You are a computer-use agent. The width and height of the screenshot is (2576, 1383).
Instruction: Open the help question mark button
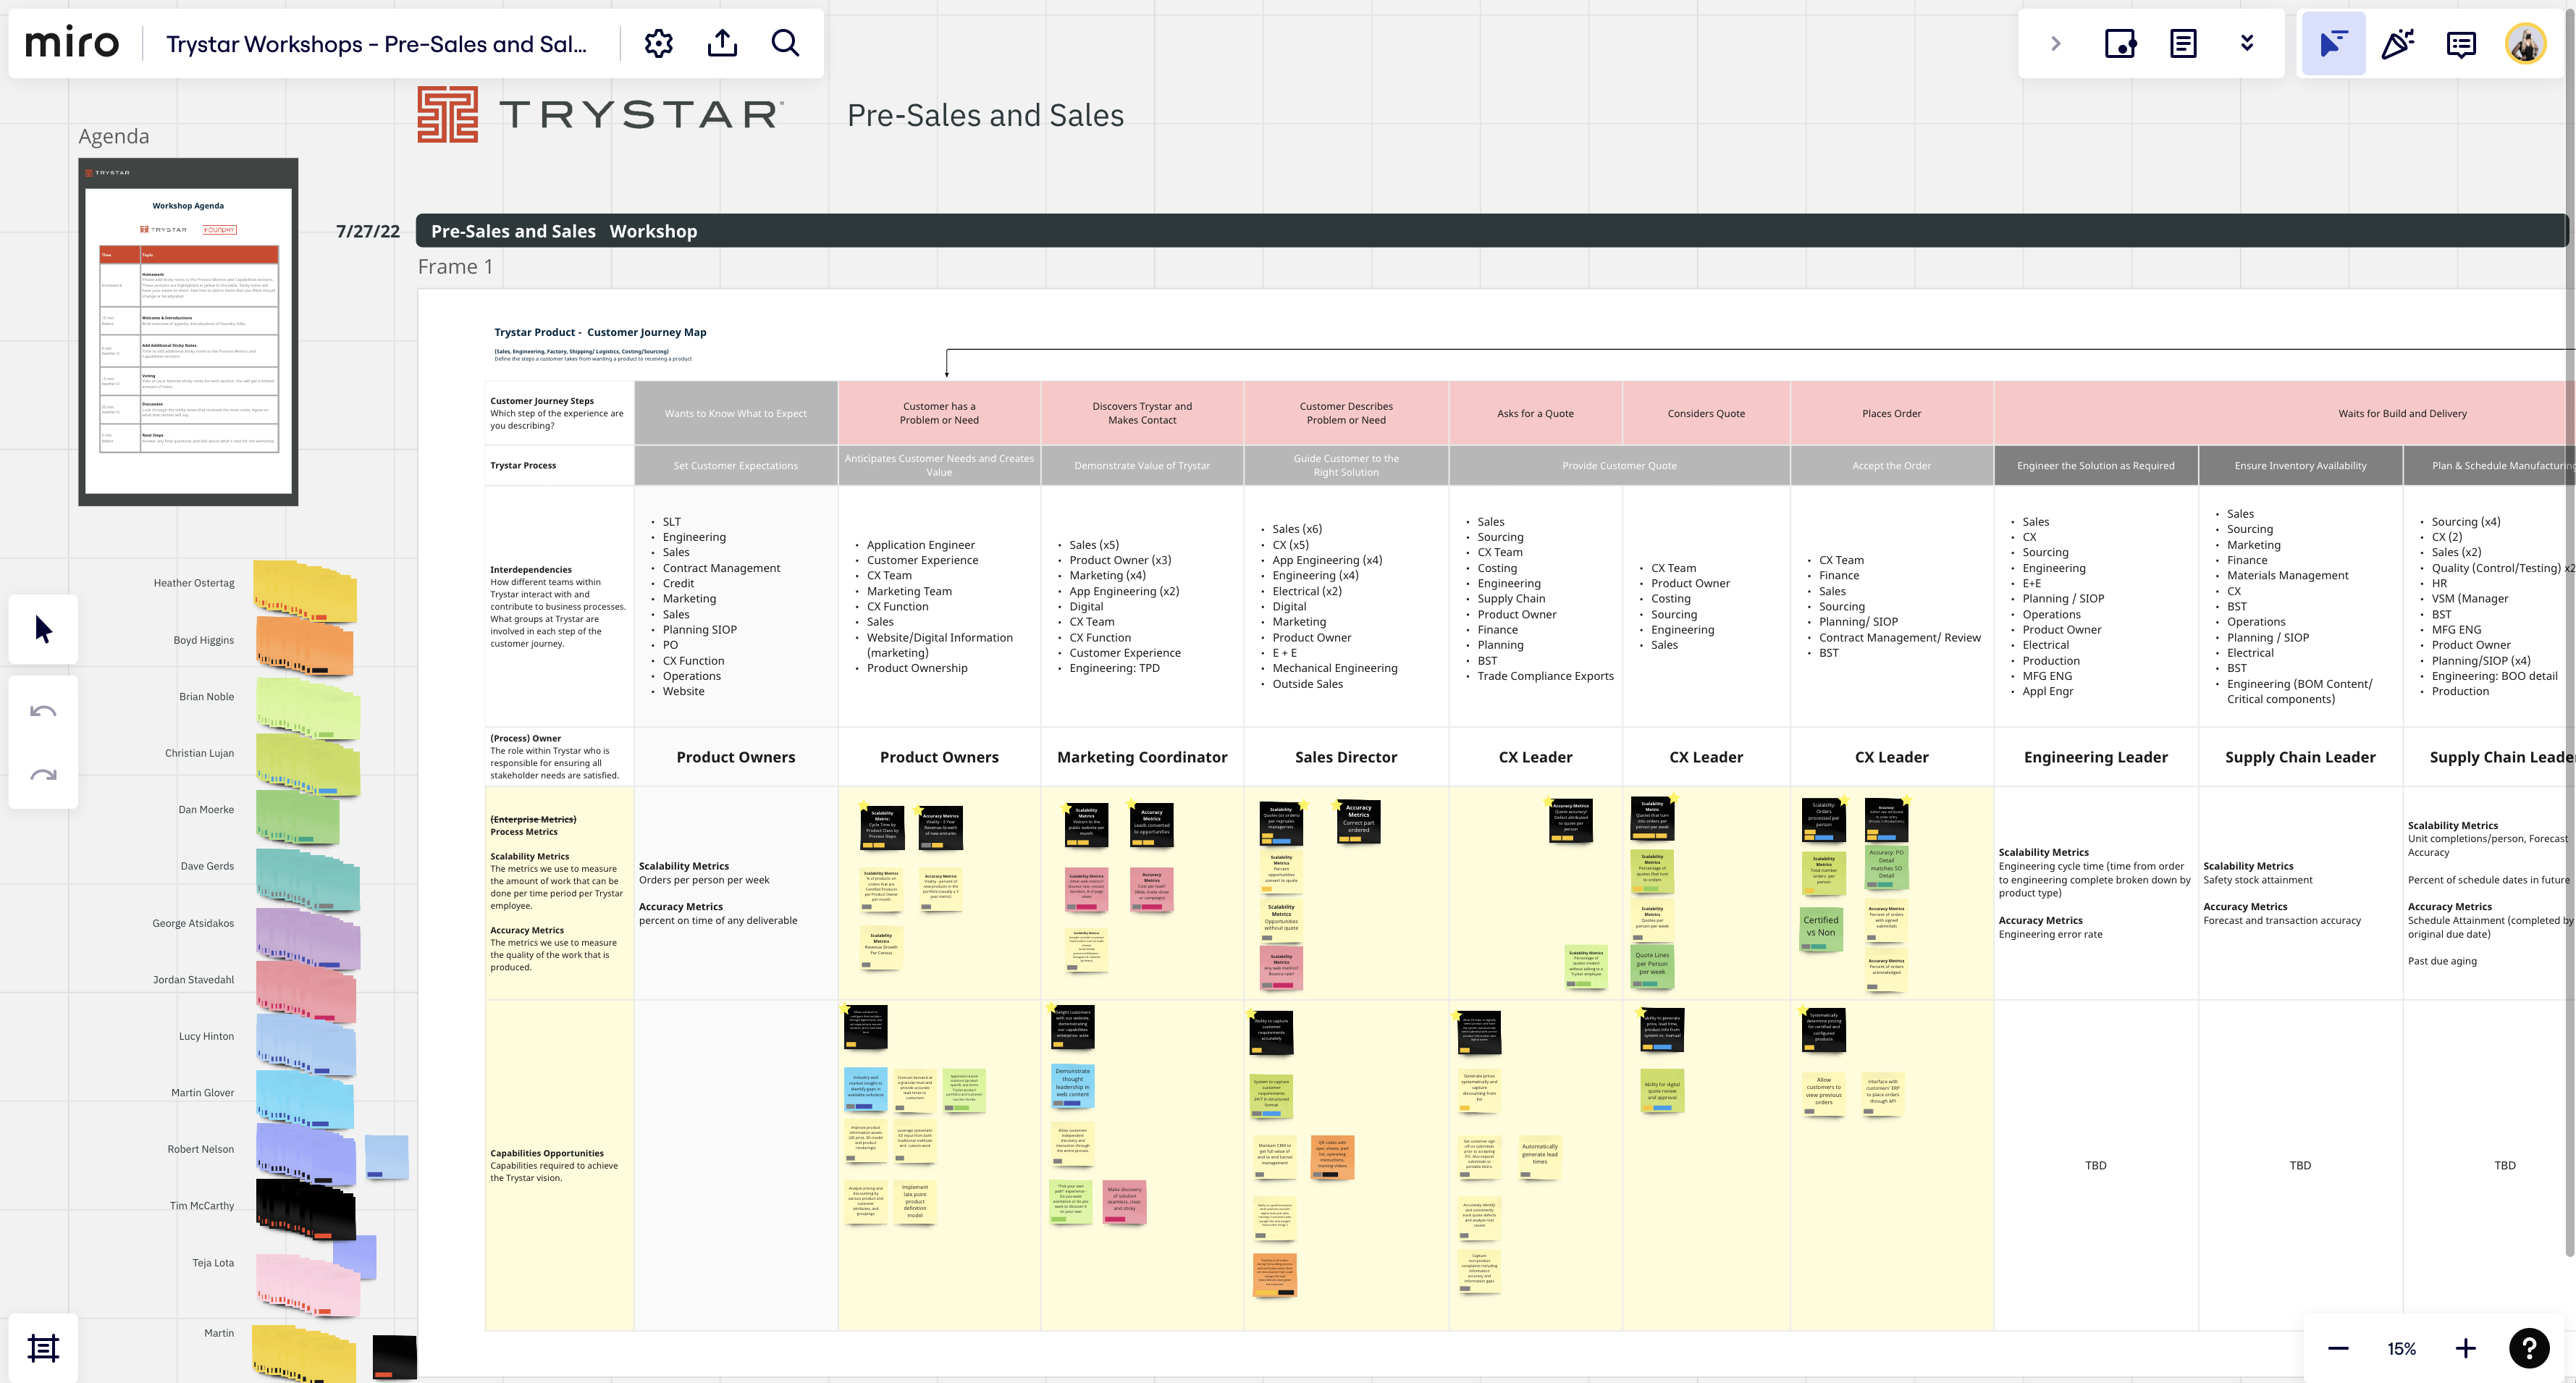click(2529, 1348)
